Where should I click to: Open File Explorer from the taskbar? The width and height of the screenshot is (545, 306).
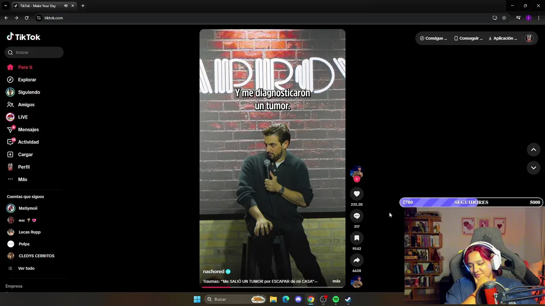[x=273, y=299]
